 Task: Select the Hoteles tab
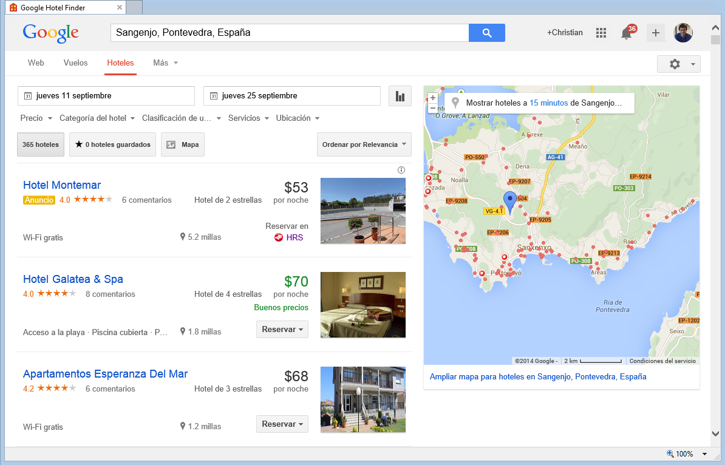click(120, 63)
